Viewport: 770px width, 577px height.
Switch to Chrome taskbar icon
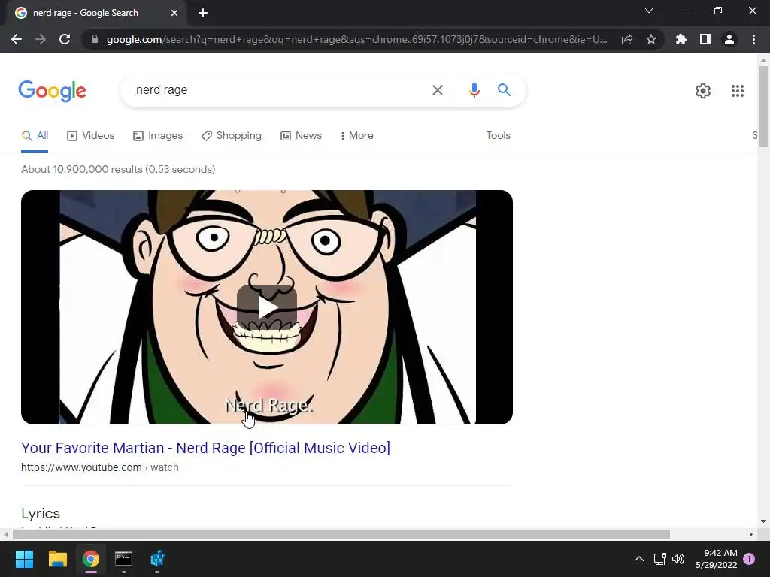[x=91, y=559]
